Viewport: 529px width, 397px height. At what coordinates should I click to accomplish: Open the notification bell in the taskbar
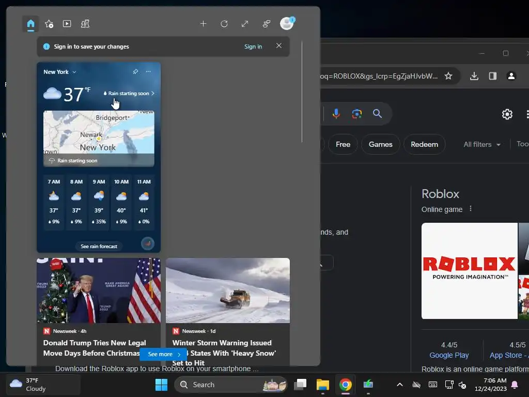coord(515,385)
